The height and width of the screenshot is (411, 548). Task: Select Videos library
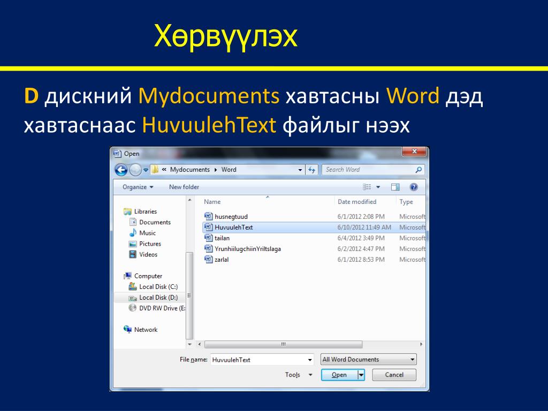click(148, 254)
